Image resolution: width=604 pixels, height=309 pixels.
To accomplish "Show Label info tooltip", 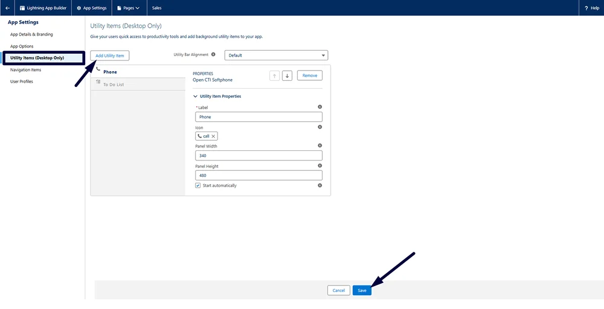I will pyautogui.click(x=320, y=107).
